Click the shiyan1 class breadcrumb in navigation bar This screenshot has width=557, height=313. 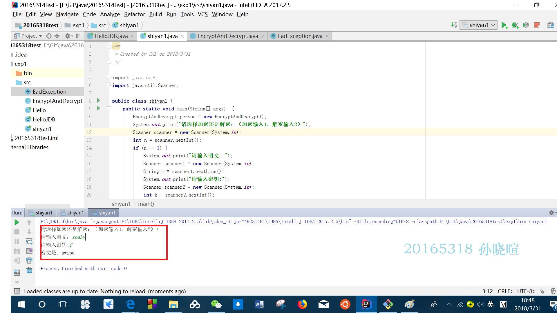point(126,25)
